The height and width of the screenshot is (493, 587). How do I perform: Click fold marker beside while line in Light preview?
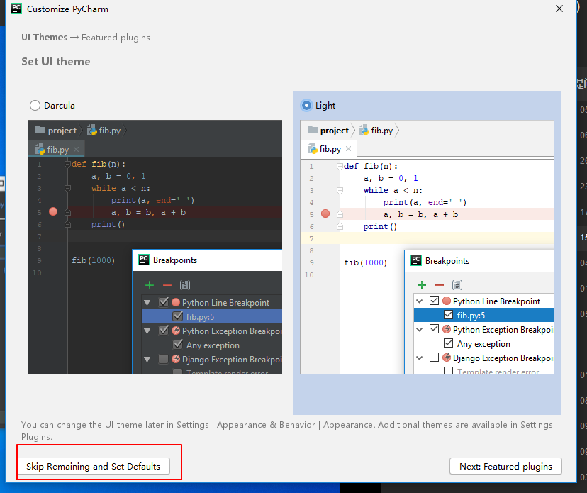click(x=340, y=190)
